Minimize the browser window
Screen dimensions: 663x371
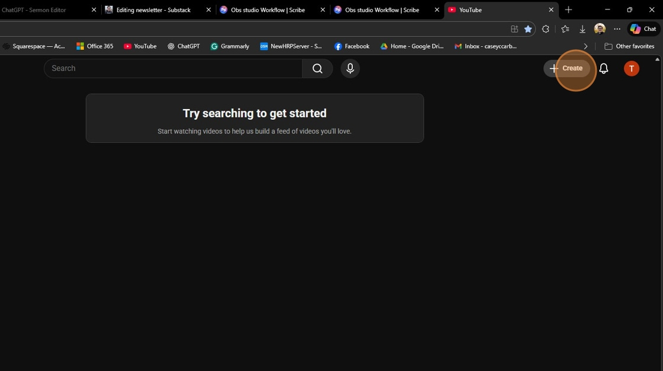[x=607, y=9]
